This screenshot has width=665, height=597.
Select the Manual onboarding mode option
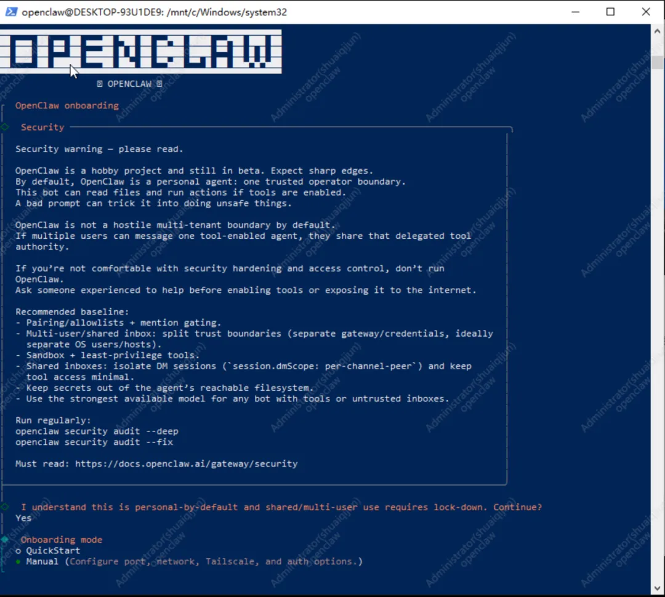click(x=189, y=561)
